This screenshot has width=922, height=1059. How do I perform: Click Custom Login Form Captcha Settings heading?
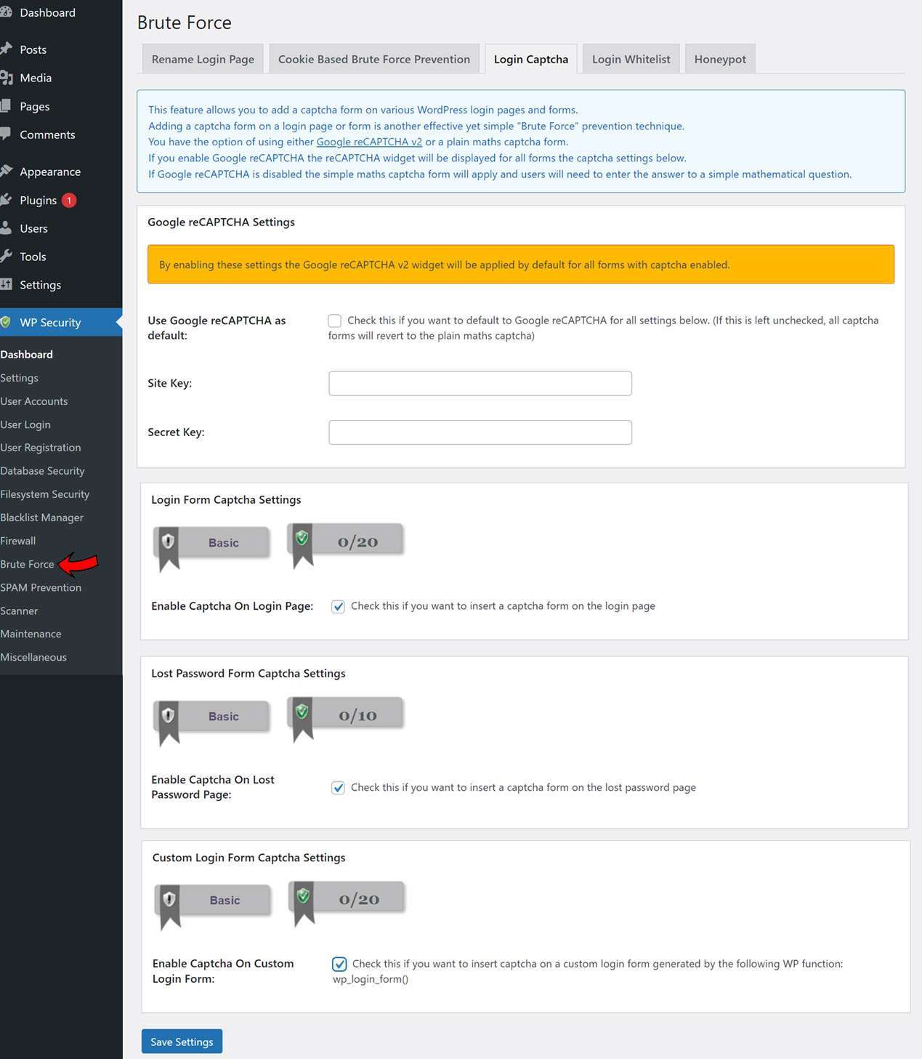249,858
